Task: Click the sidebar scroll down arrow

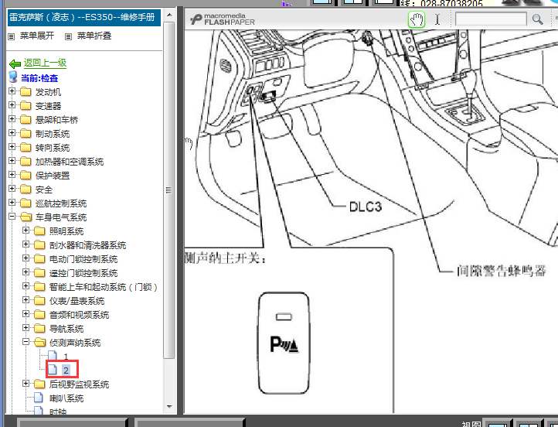Action: 169,406
